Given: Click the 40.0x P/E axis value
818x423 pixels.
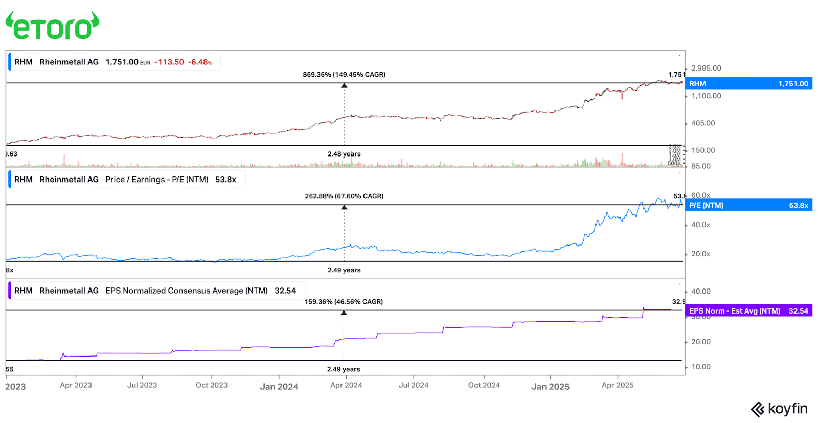Looking at the screenshot, I should (x=700, y=225).
